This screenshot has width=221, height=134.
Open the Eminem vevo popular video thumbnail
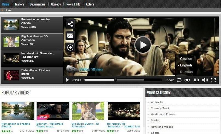[53, 111]
